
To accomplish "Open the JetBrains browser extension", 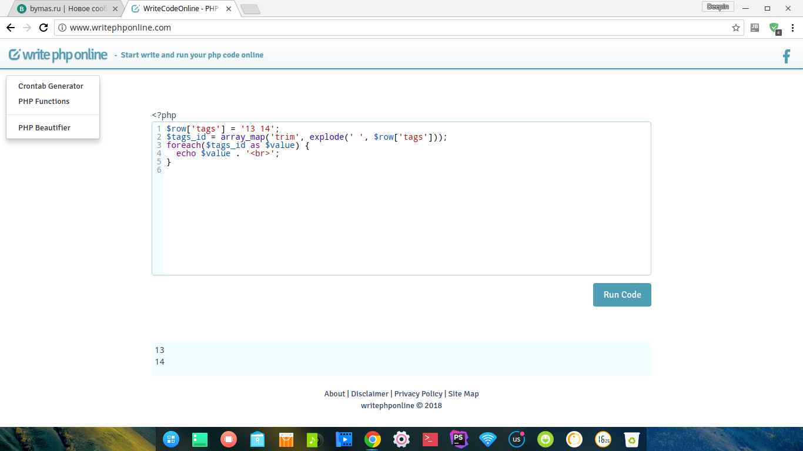I will (x=755, y=28).
